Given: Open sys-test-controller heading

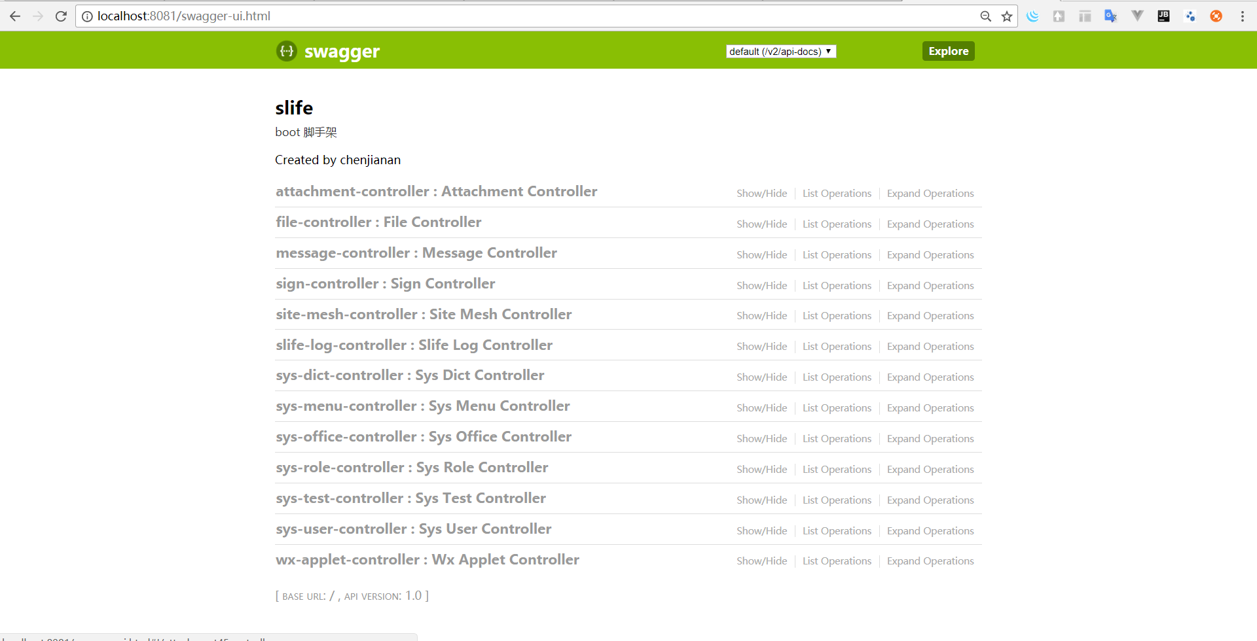Looking at the screenshot, I should click(410, 498).
